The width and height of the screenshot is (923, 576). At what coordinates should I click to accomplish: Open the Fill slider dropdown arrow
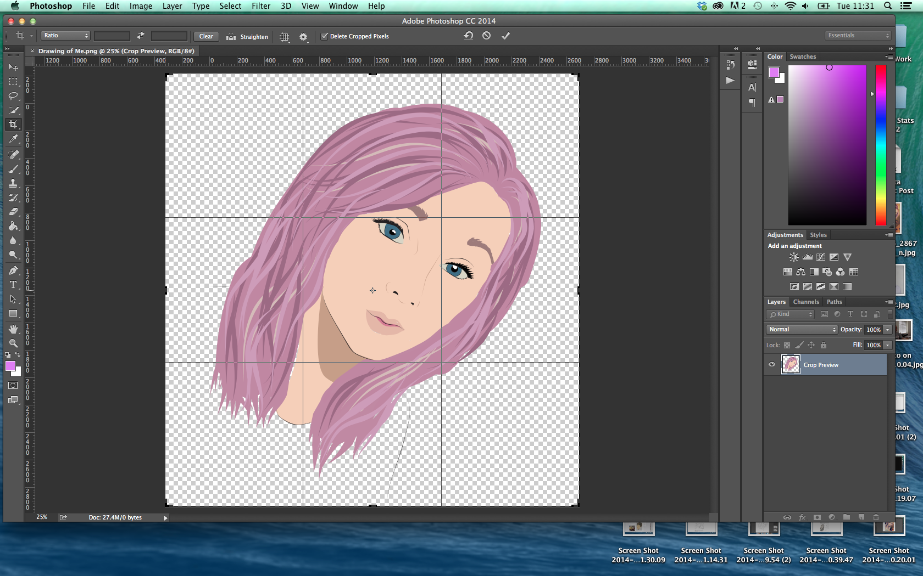[x=888, y=345]
